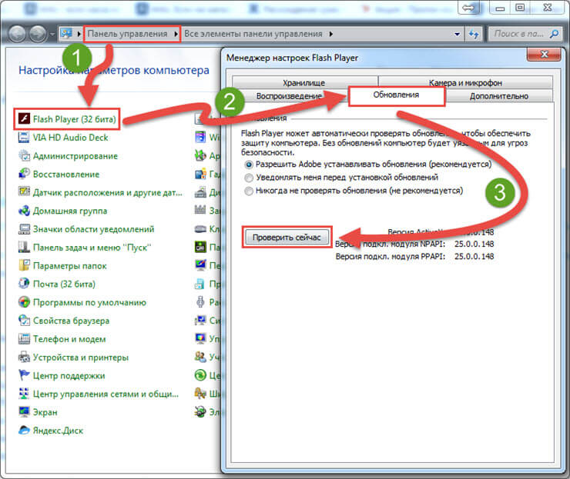The height and width of the screenshot is (479, 570).
Task: Click the magnifier icon in search box
Action: [554, 34]
